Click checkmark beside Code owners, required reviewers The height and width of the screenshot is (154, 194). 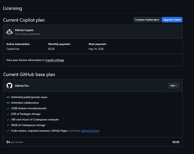[x=8, y=131]
